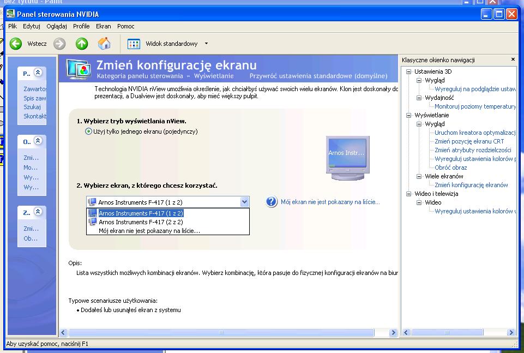The width and height of the screenshot is (524, 353).
Task: Collapse Wygląd node under Ustawienia 3D
Action: 419,80
